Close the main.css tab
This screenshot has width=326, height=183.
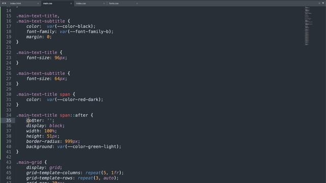coord(71,4)
